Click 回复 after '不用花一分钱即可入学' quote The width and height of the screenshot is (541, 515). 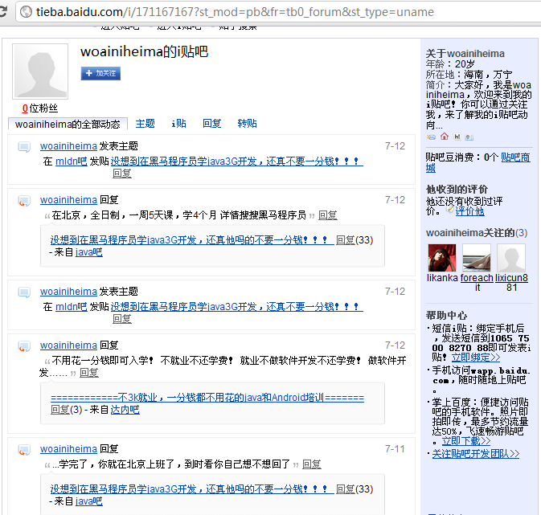(89, 373)
